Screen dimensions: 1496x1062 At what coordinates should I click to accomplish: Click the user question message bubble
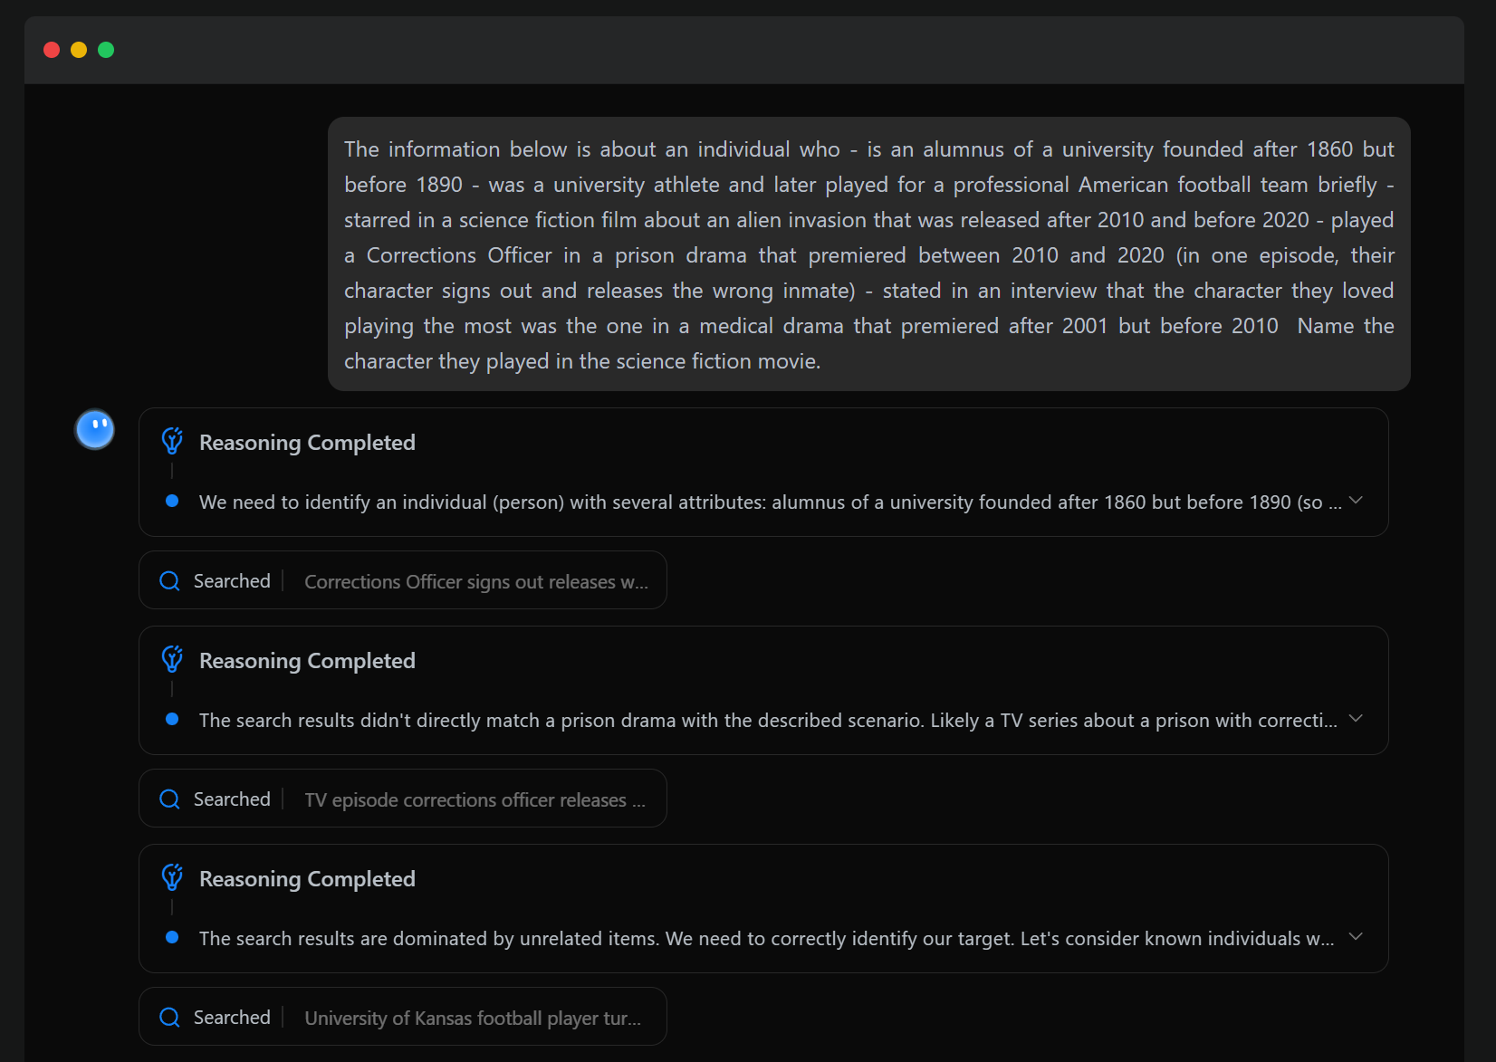coord(868,254)
